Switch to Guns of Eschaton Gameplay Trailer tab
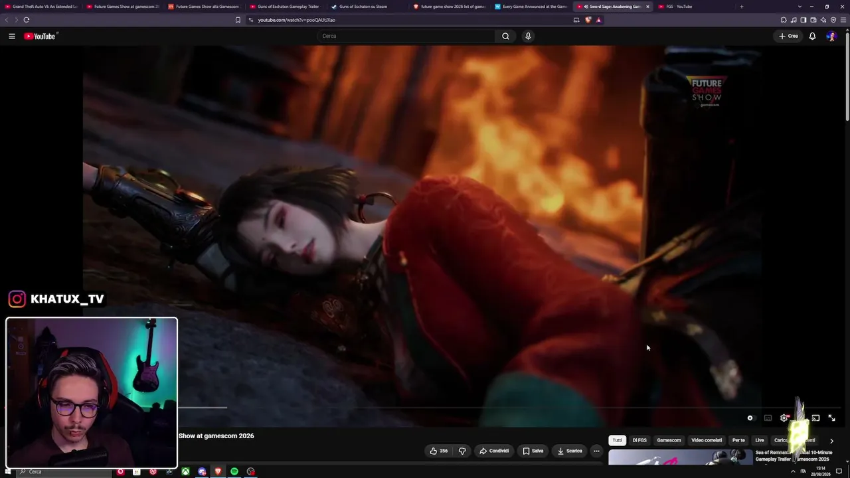The height and width of the screenshot is (478, 850). [286, 7]
